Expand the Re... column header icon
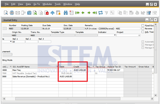The height and width of the screenshot is (104, 160). click(93, 66)
